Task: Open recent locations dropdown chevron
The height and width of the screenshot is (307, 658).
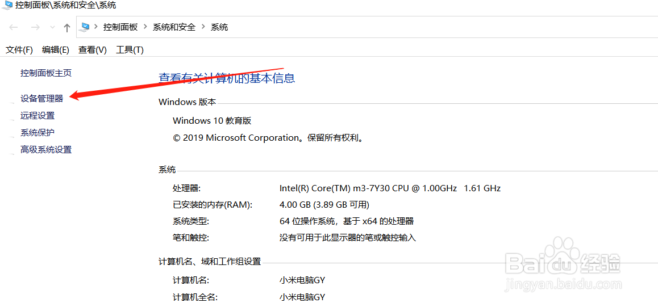Action: click(x=52, y=28)
